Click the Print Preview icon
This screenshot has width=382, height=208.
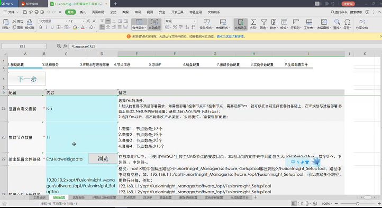pos(42,12)
